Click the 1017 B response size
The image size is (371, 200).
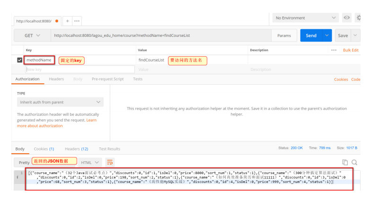coord(352,148)
